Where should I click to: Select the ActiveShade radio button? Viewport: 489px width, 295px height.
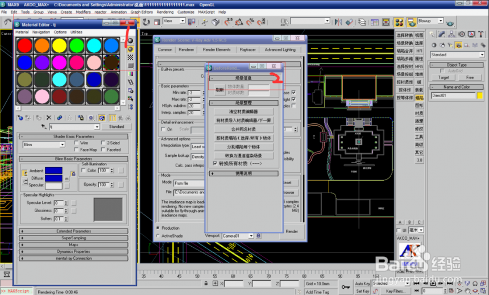[x=158, y=236]
